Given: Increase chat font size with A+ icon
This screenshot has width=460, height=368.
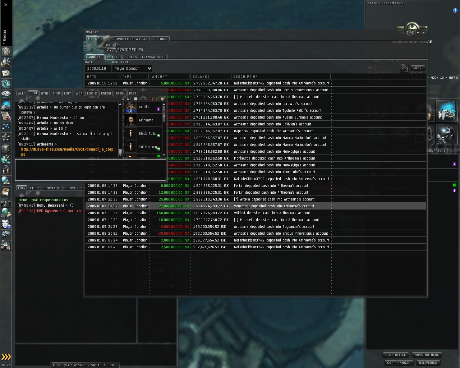Looking at the screenshot, I should tap(129, 98).
